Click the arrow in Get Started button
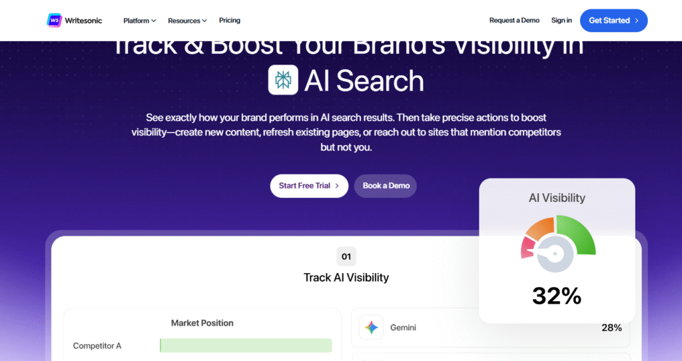 [637, 21]
